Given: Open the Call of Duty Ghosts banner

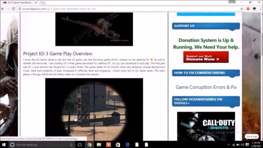Looking at the screenshot, I should [206, 126].
